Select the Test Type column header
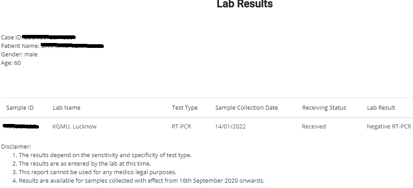 tap(185, 108)
